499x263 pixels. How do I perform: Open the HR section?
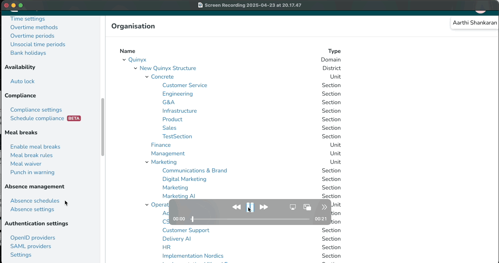pyautogui.click(x=166, y=247)
